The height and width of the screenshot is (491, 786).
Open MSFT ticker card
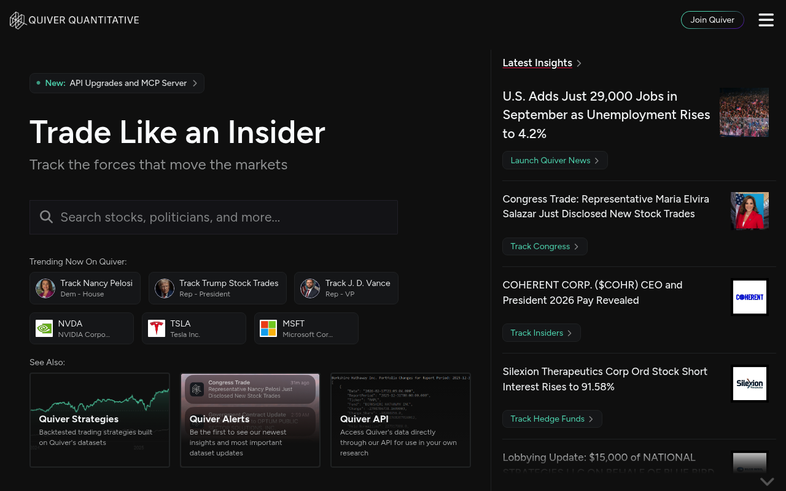click(x=306, y=328)
